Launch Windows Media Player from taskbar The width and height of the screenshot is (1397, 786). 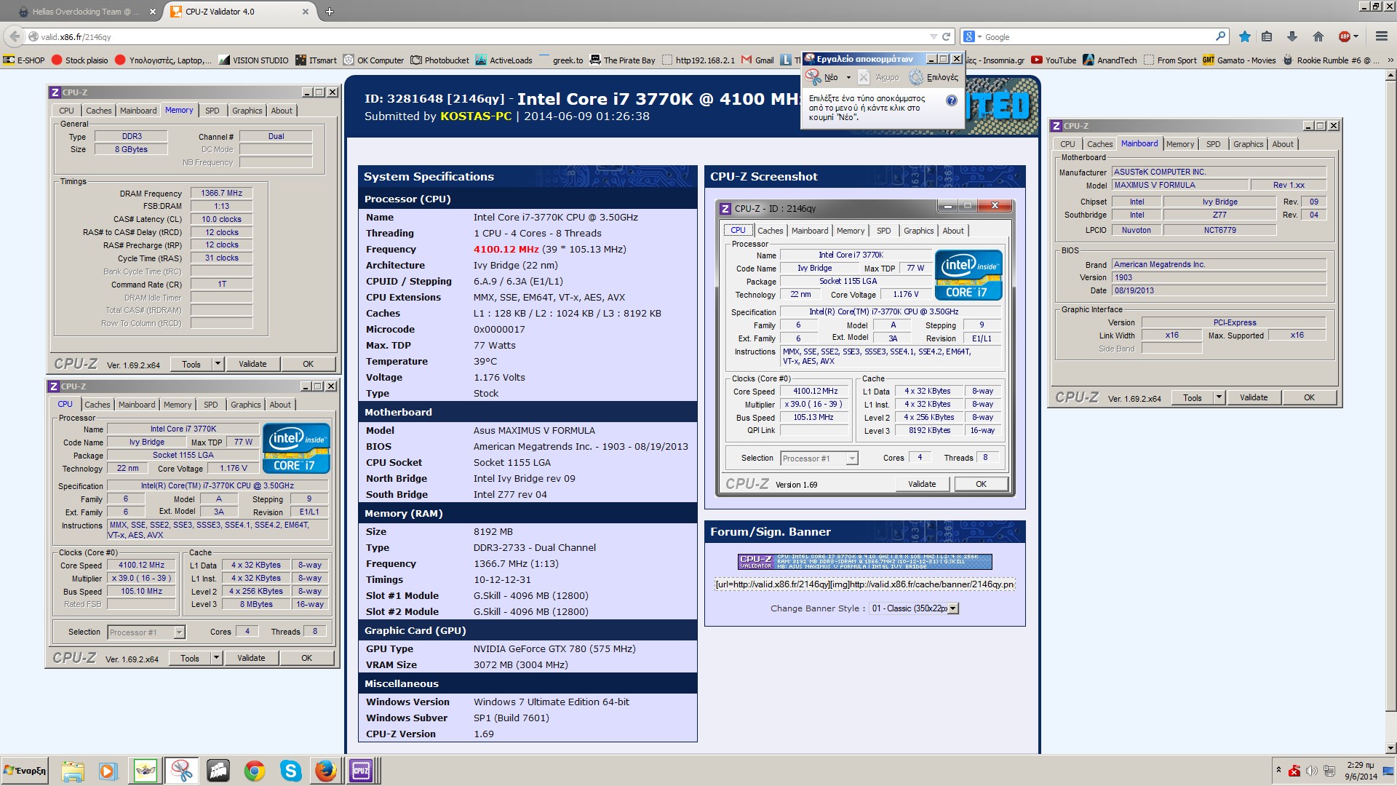pyautogui.click(x=108, y=771)
